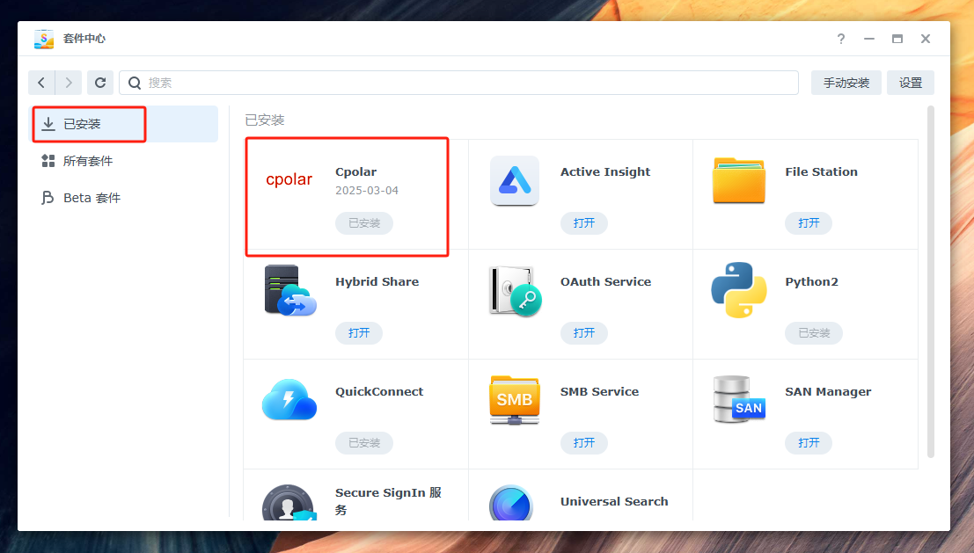The image size is (974, 553).
Task: Click 打开 under Active Insight
Action: [x=584, y=222]
